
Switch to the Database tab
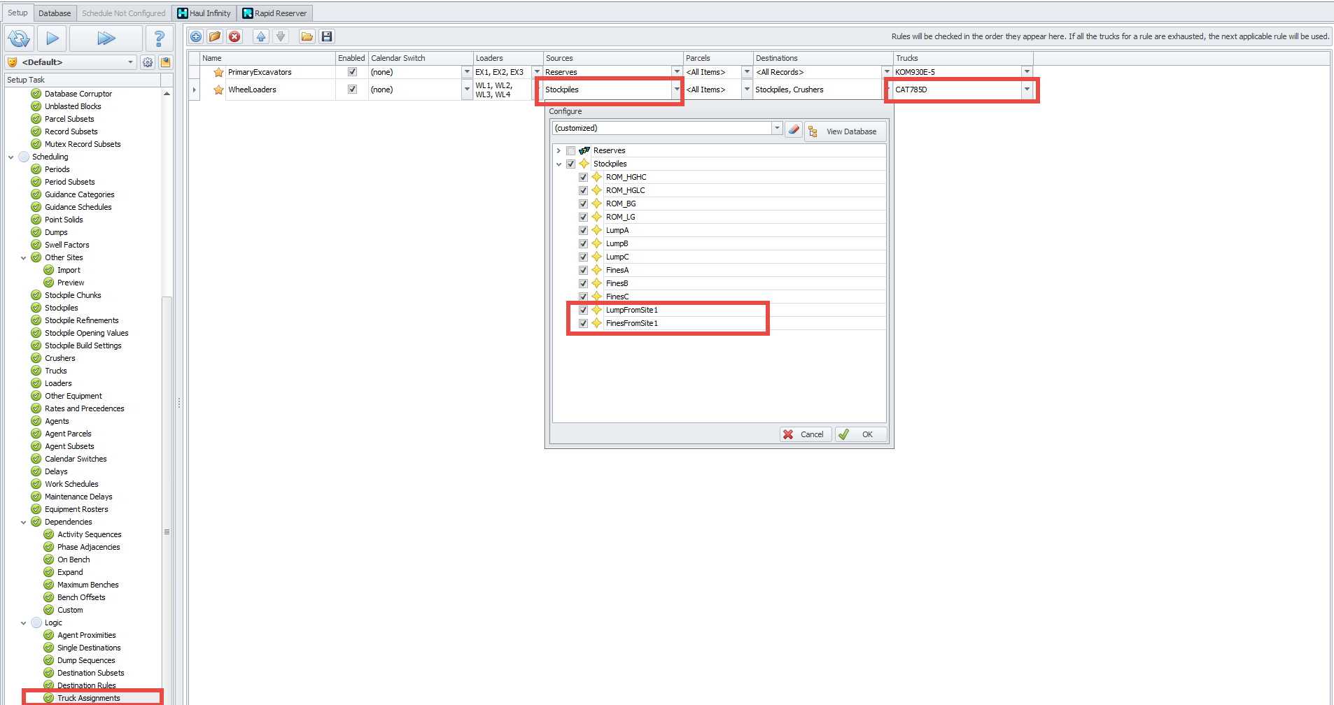click(x=55, y=13)
